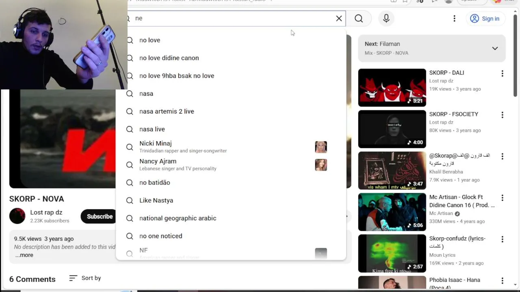Click the Nancy Ajram thumbnail image
The width and height of the screenshot is (520, 292).
[x=321, y=165]
